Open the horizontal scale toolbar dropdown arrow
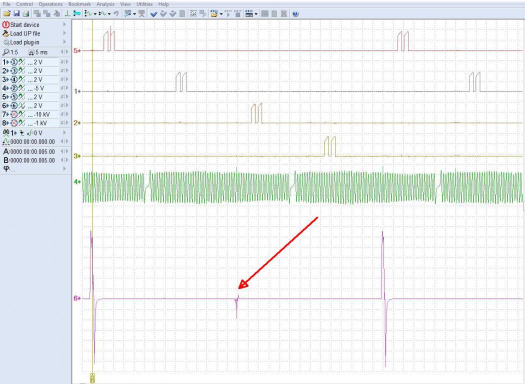The height and width of the screenshot is (384, 525). coord(109,14)
